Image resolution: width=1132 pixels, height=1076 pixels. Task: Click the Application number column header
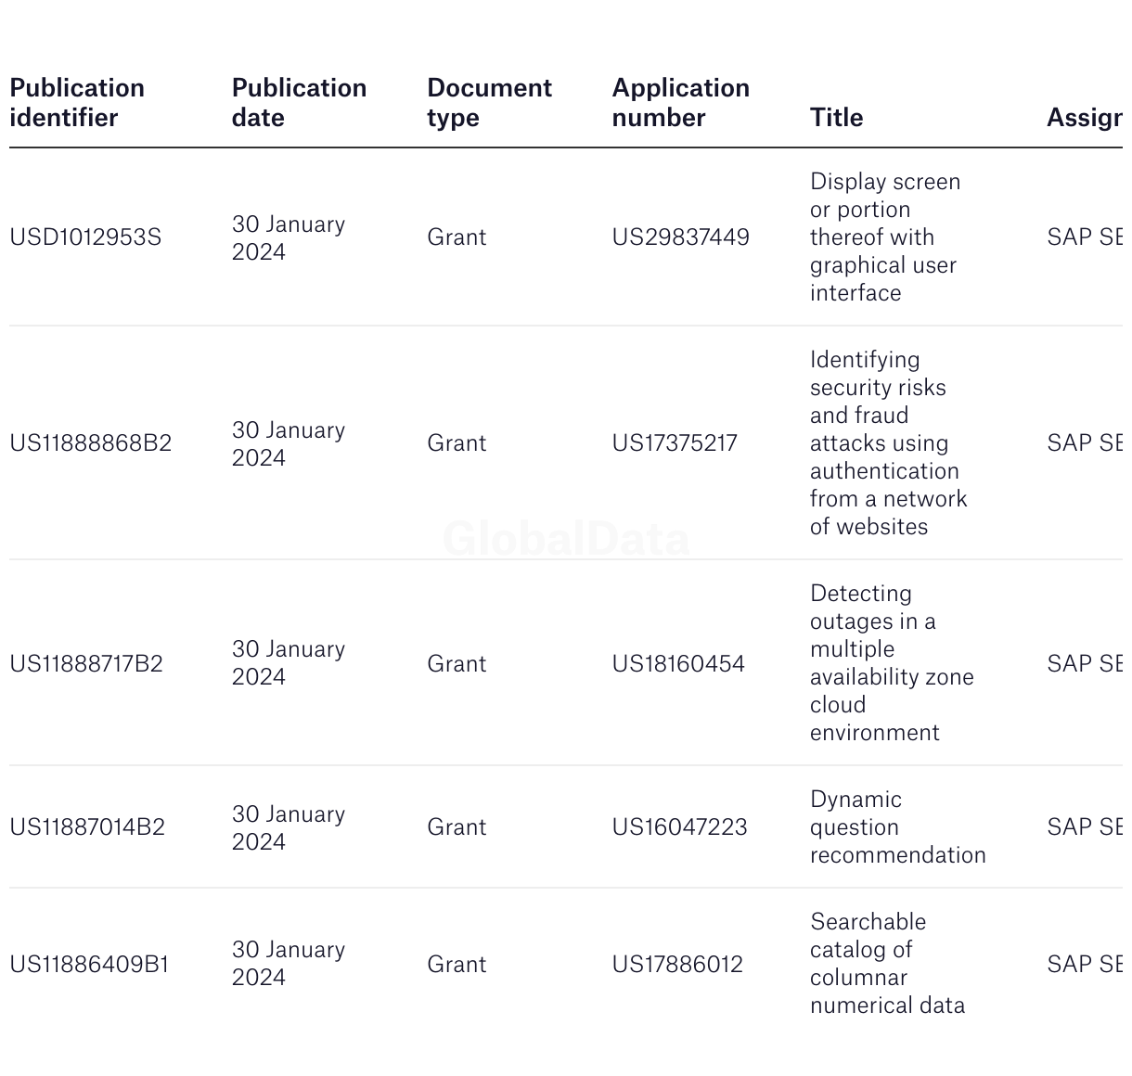(x=680, y=103)
